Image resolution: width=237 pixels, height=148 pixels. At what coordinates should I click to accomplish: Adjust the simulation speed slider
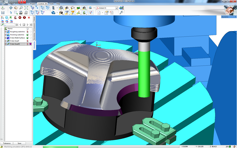pos(9,25)
